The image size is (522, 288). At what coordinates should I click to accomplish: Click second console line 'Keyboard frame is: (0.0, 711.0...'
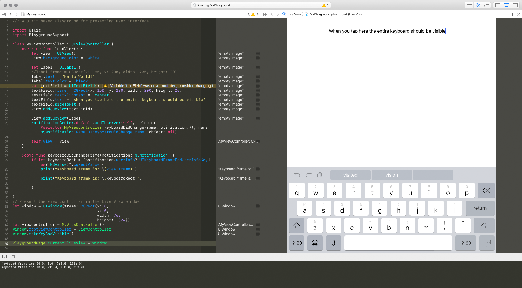(43, 267)
